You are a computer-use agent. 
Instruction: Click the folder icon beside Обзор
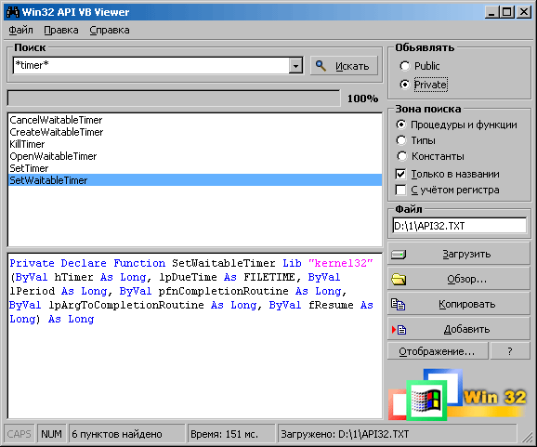pyautogui.click(x=399, y=279)
